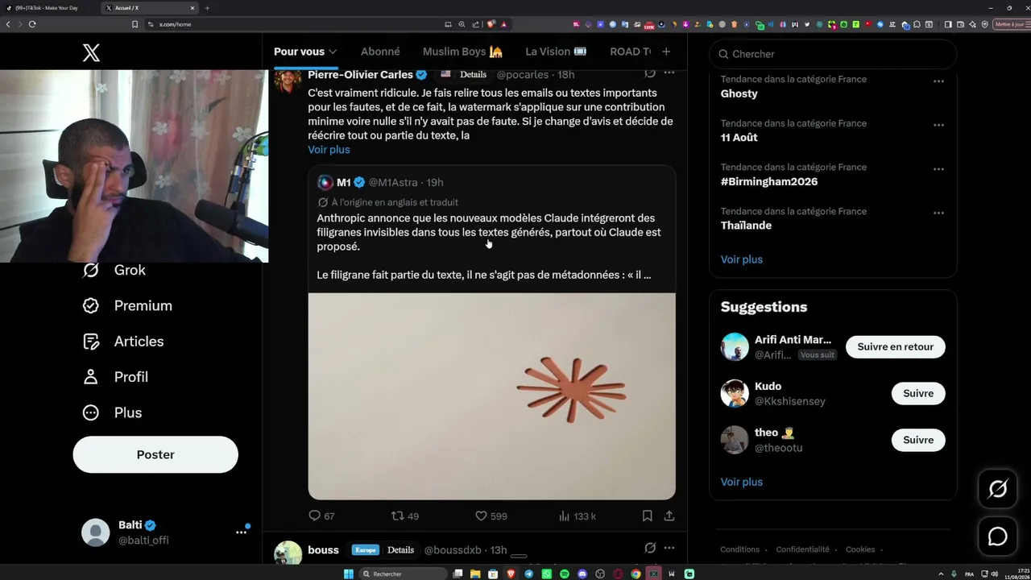Open Profil from the sidebar
Viewport: 1031px width, 580px height.
click(115, 377)
